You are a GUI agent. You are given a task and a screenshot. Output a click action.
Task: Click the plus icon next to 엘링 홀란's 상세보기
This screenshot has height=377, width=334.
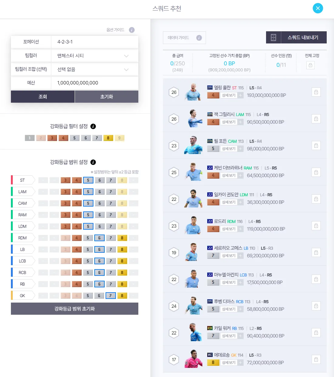pyautogui.click(x=241, y=95)
